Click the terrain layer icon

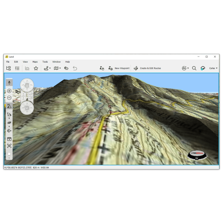pyautogui.click(x=9, y=122)
